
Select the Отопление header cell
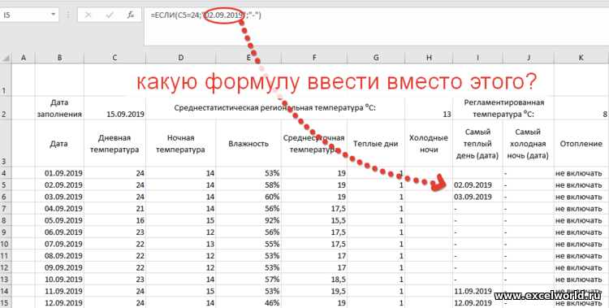click(x=581, y=144)
